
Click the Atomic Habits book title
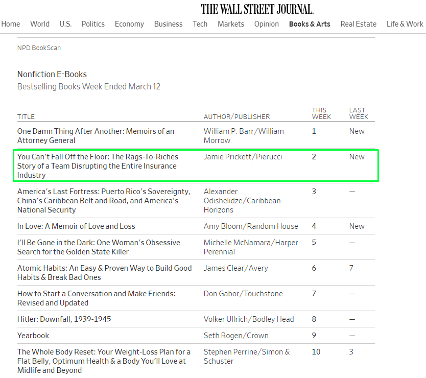coord(104,272)
